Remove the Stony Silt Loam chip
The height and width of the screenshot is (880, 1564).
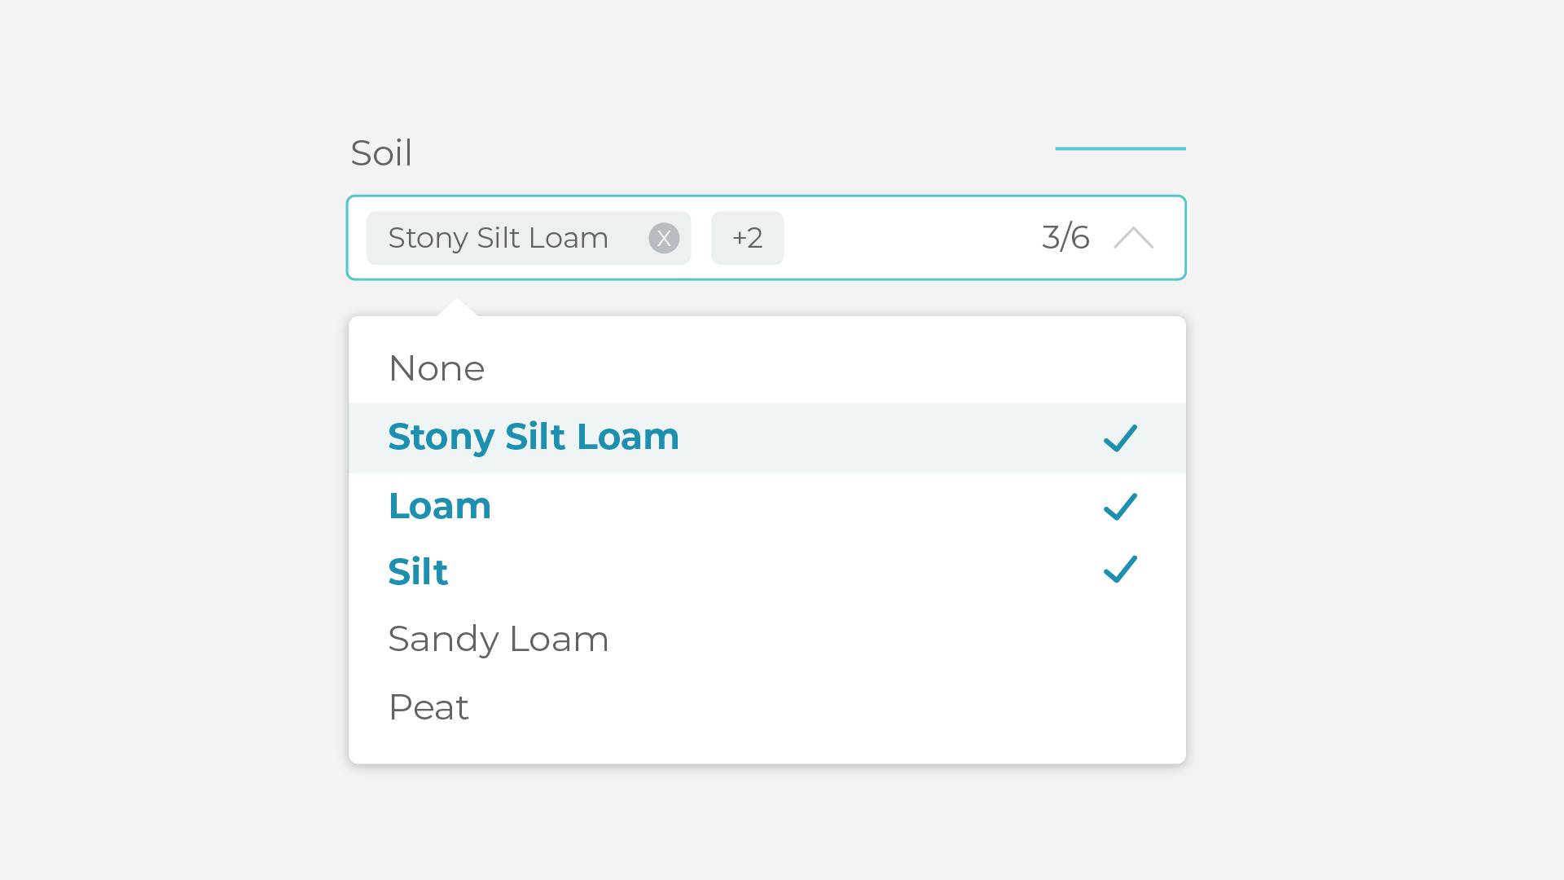(x=664, y=238)
